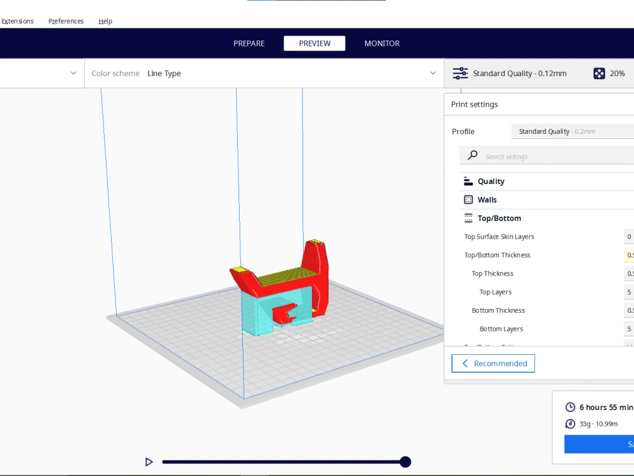The width and height of the screenshot is (634, 476).
Task: Open the Extensions menu
Action: [x=17, y=21]
